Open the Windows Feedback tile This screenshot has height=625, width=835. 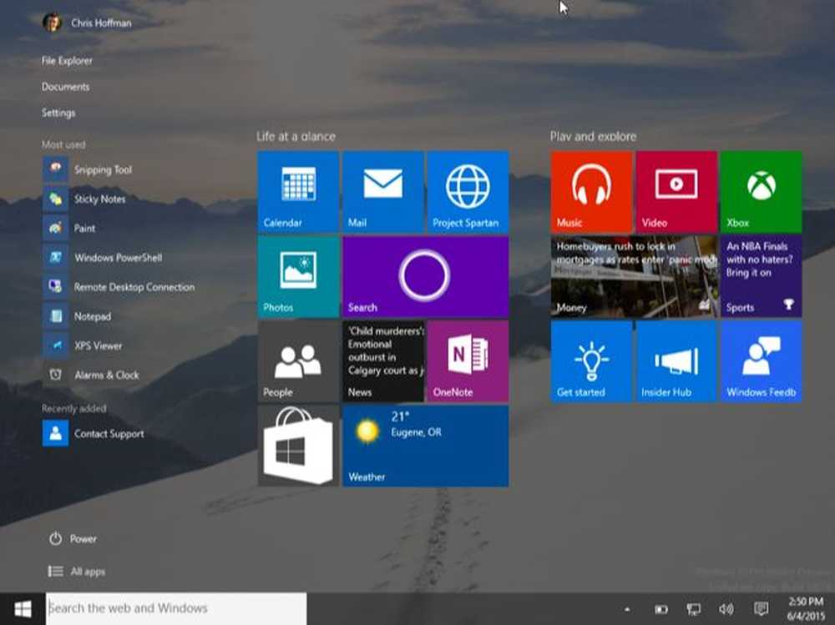[761, 361]
